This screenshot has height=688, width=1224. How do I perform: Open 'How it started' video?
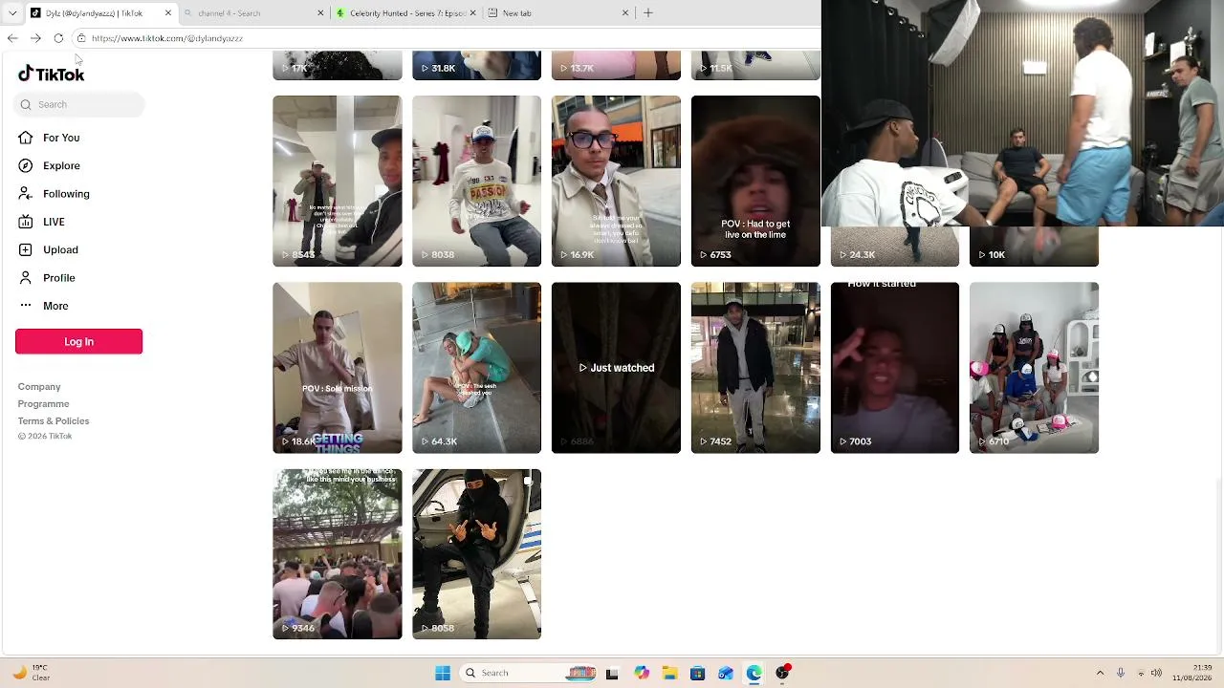coord(895,368)
